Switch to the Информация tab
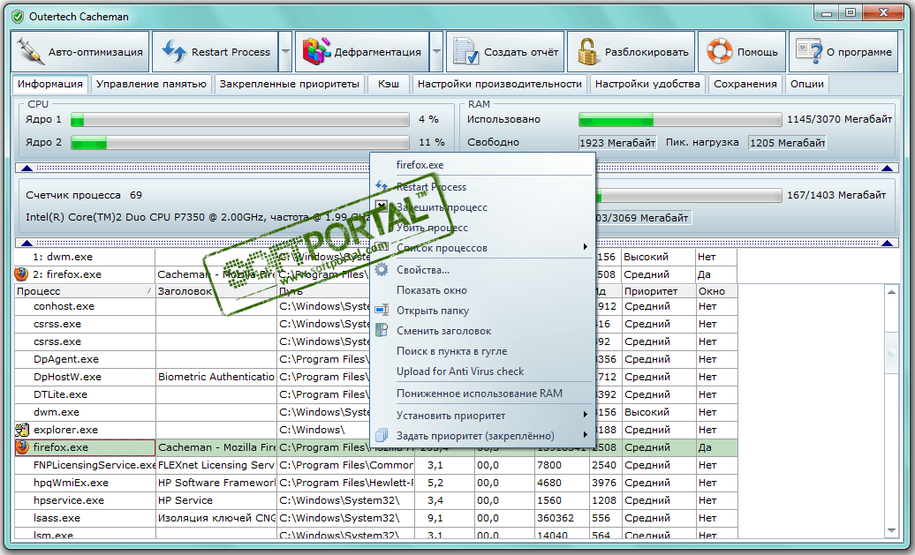Viewport: 915px width, 555px height. coord(49,84)
